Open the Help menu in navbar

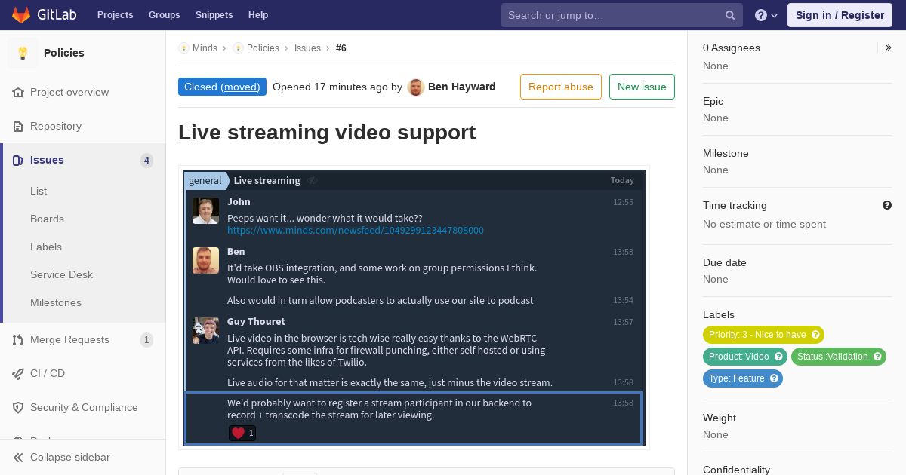(x=258, y=15)
